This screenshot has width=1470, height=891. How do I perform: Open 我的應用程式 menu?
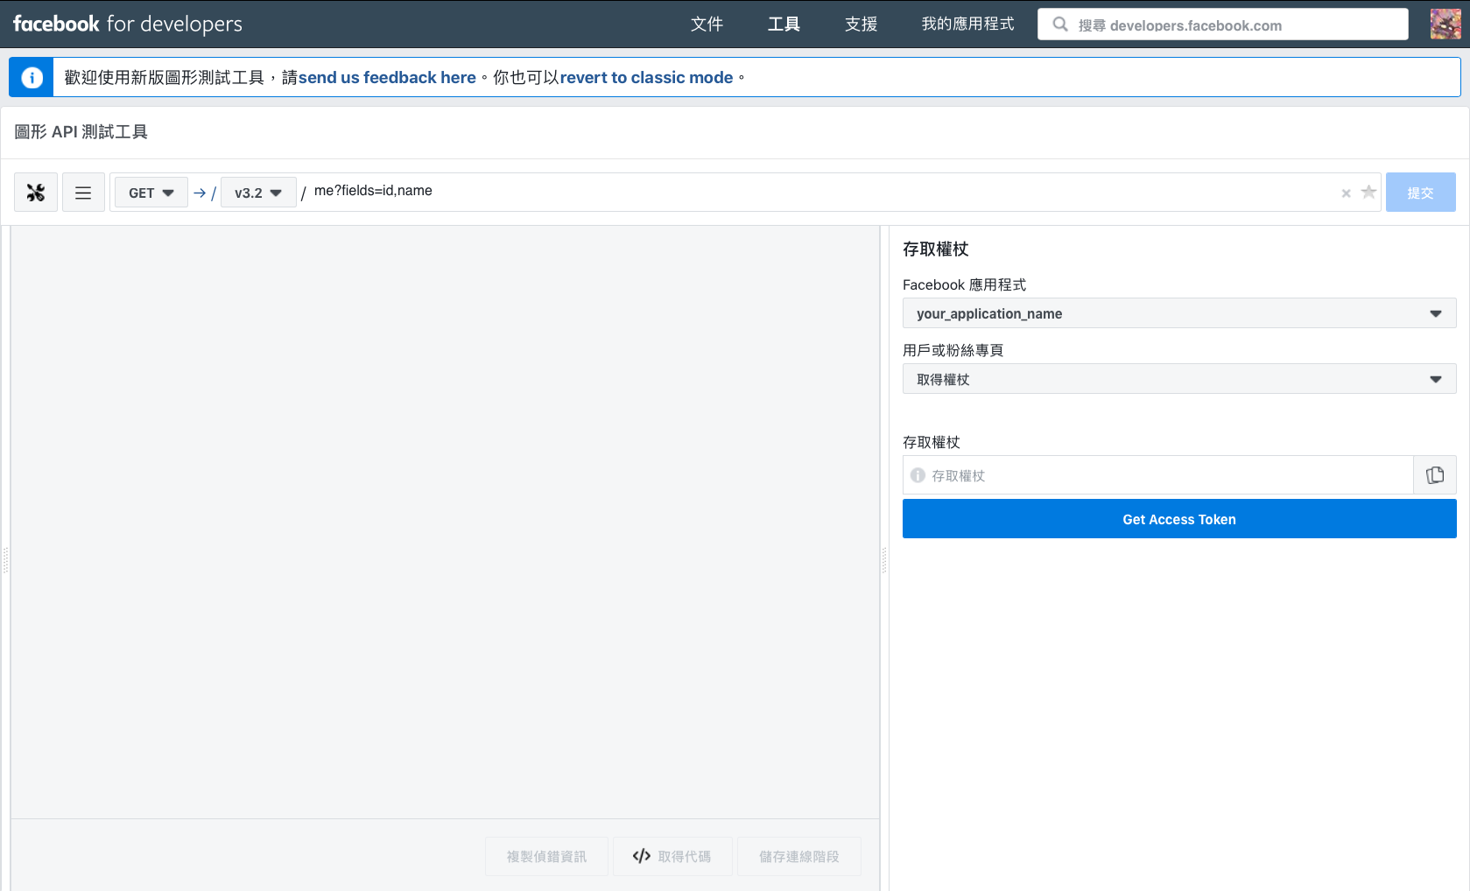pos(967,25)
